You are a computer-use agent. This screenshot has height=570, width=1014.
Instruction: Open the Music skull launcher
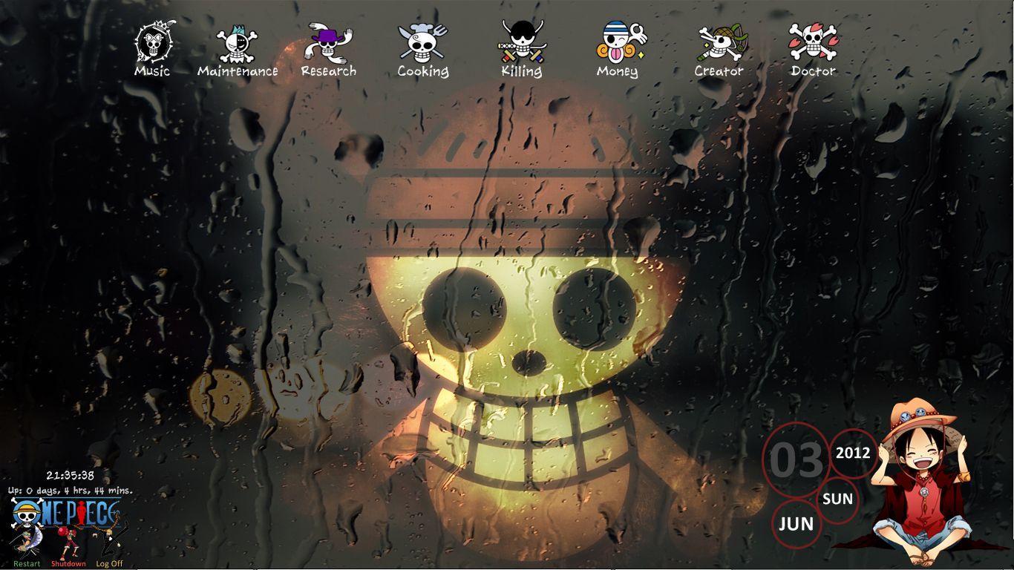pyautogui.click(x=154, y=42)
